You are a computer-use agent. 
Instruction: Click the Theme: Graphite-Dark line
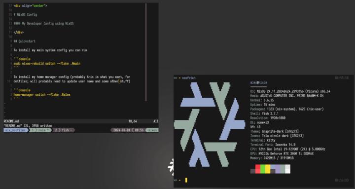coord(275,131)
